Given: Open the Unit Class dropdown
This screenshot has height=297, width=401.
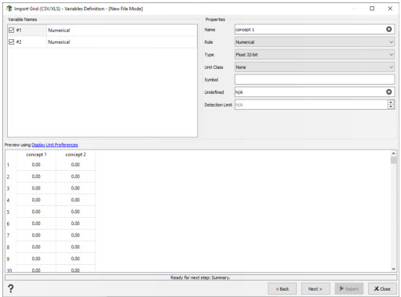Looking at the screenshot, I should click(315, 67).
